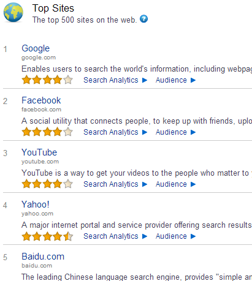Click Audience link under YouTube
252x281 pixels.
(x=171, y=184)
